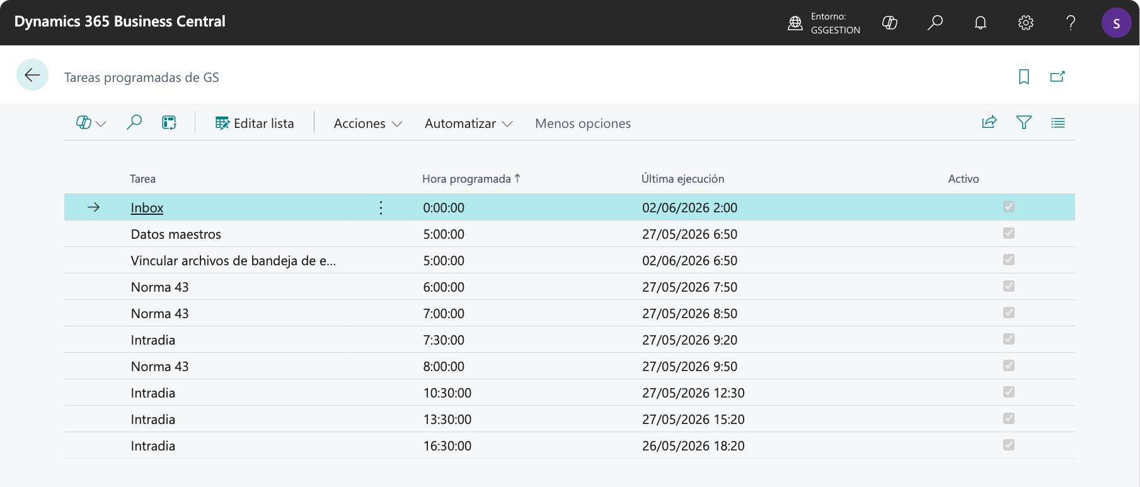Toggle Activo checkbox for Norma 43 at 6:00:00
The height and width of the screenshot is (487, 1140).
1009,286
